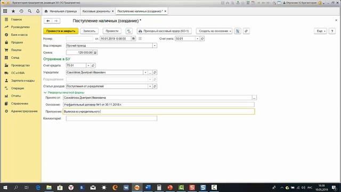Switch to Начальная страница tab
This screenshot has height=192, width=341.
[x=61, y=11]
